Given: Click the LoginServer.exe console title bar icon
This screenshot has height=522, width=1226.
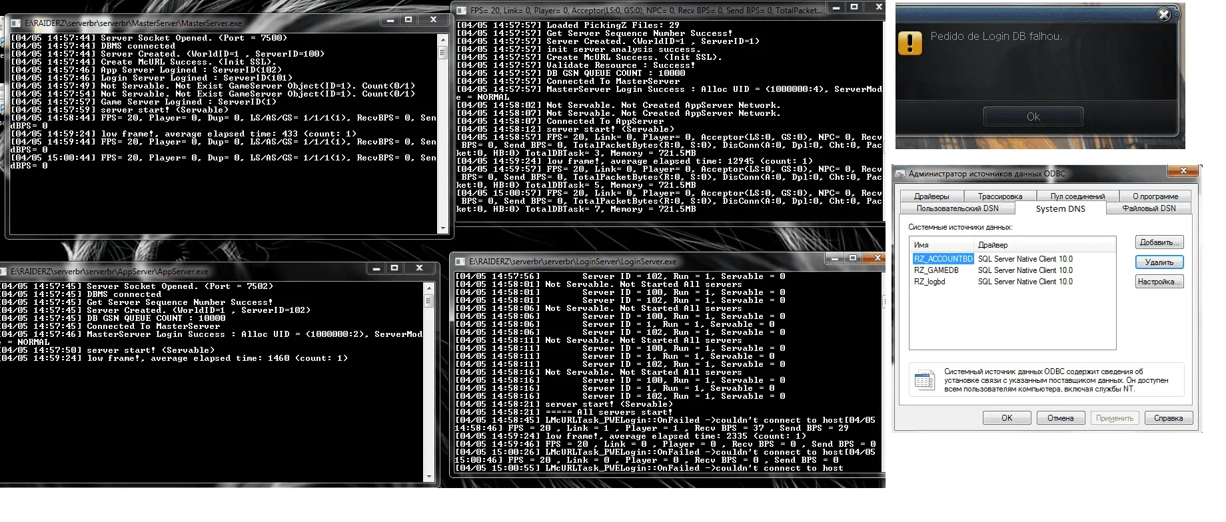Looking at the screenshot, I should [x=460, y=262].
